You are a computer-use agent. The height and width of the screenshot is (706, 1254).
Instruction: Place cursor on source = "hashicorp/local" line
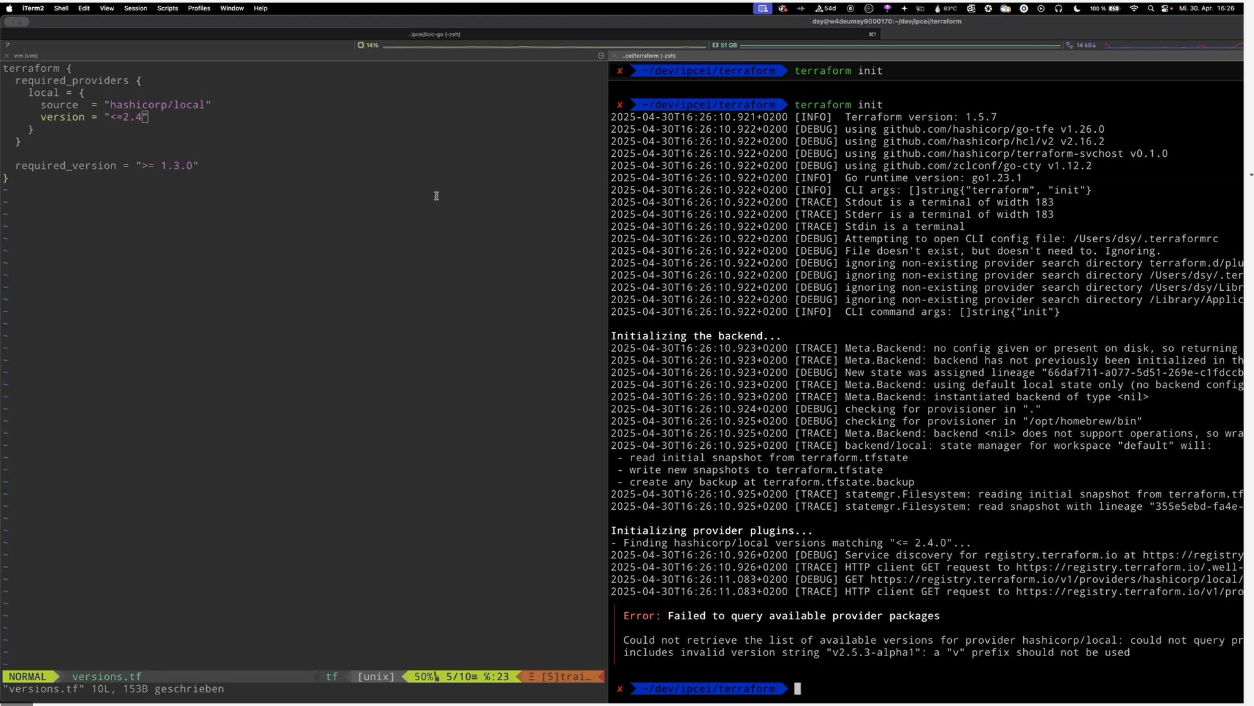click(x=126, y=105)
